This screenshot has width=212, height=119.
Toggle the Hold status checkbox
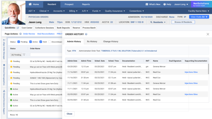coord(41,42)
